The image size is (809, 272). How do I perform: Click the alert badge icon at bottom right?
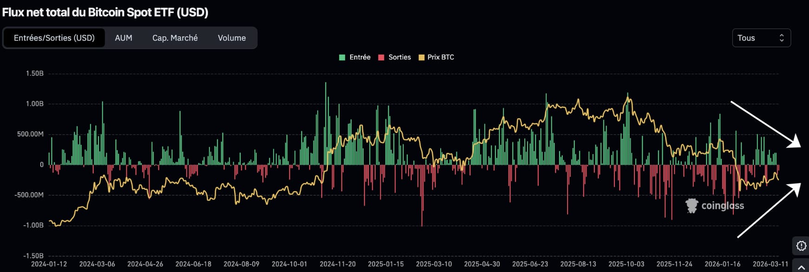coord(801,246)
